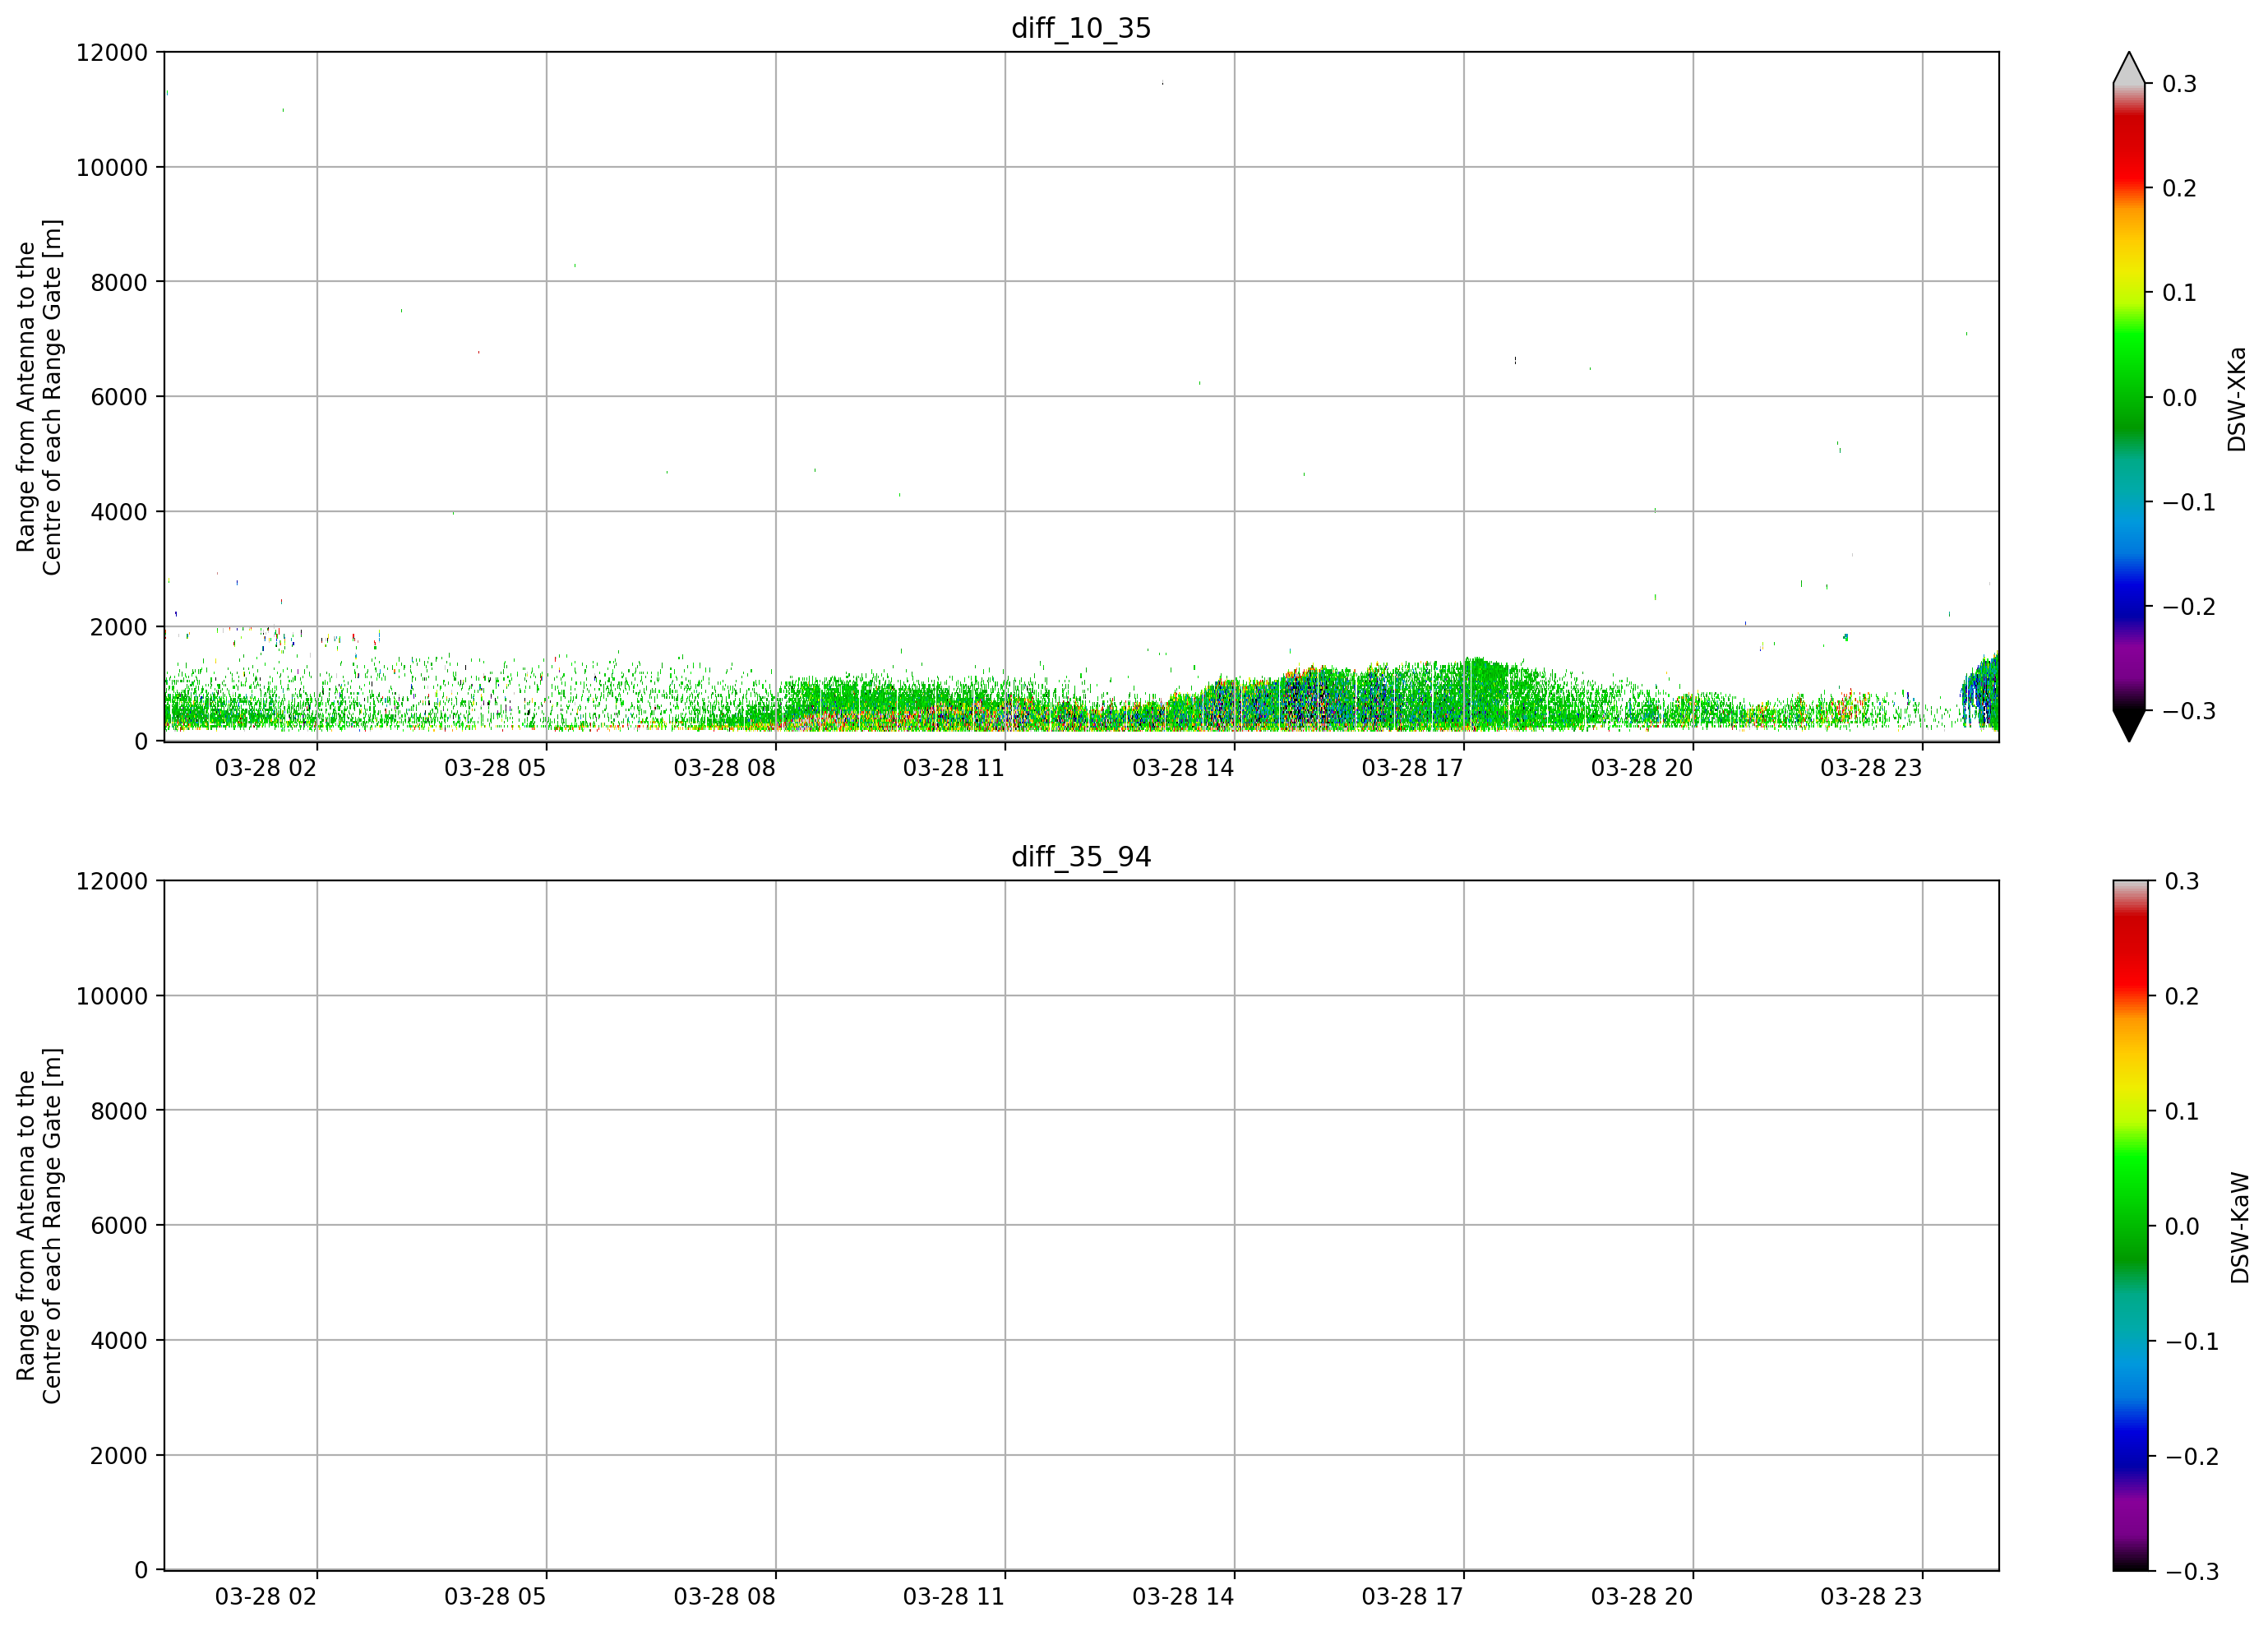
Task: Click the 03-28 11 tick under diff_10_35
Action: tap(954, 768)
